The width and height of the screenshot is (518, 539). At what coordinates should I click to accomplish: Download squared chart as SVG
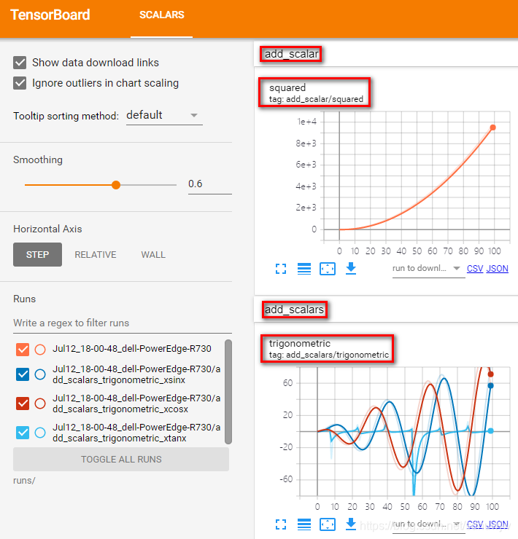(x=351, y=269)
